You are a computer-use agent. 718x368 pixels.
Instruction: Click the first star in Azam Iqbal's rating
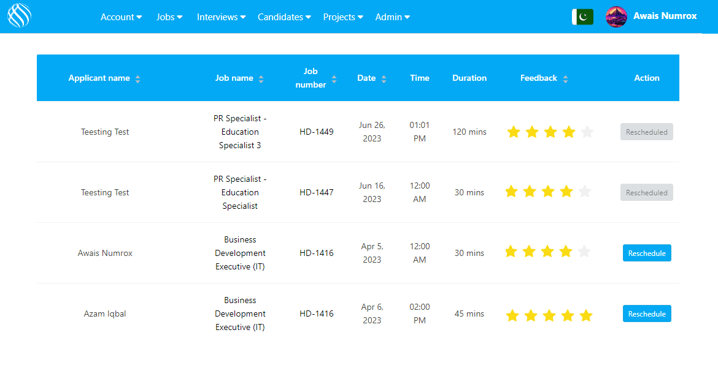(512, 315)
